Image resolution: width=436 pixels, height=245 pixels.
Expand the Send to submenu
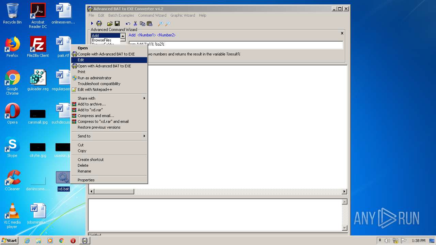(x=109, y=136)
